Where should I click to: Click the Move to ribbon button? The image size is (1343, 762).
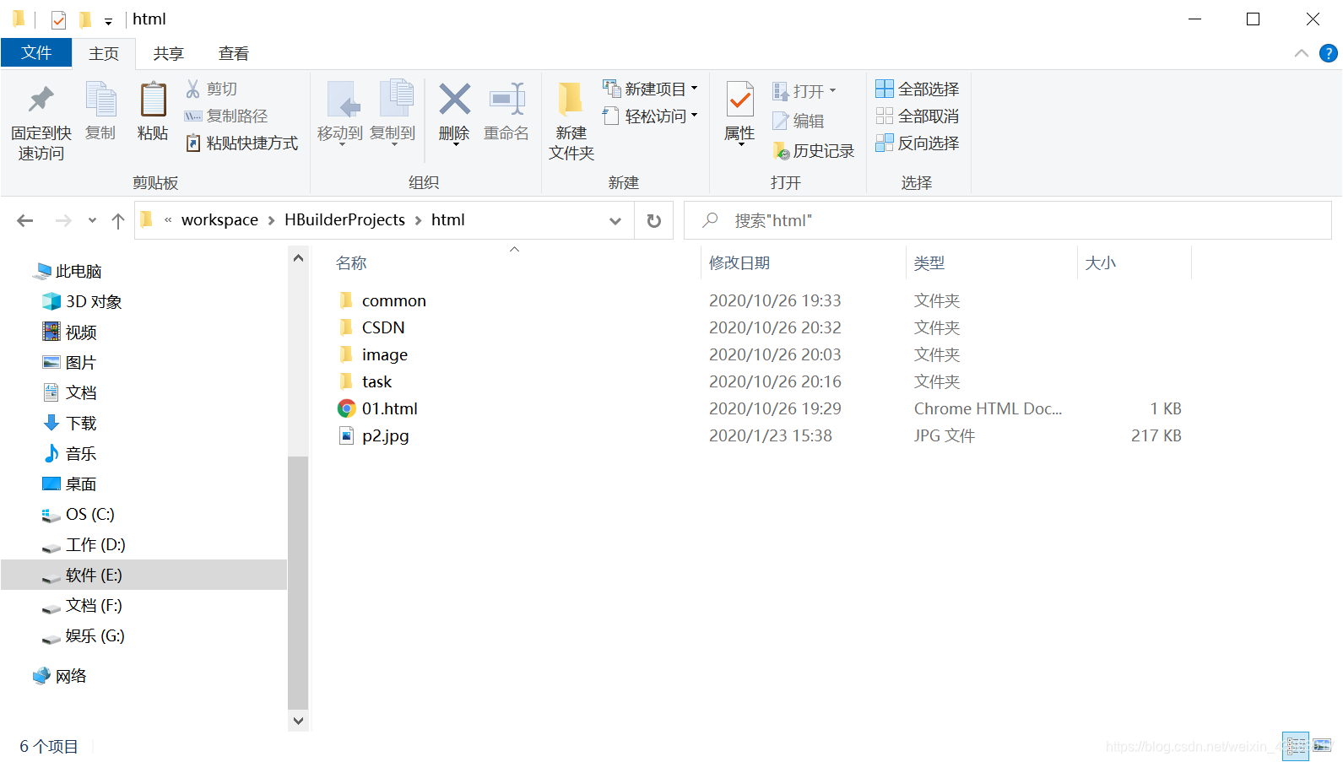[x=340, y=113]
